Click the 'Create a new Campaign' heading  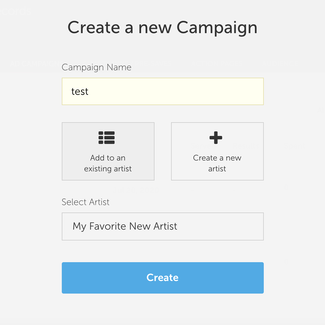(162, 28)
